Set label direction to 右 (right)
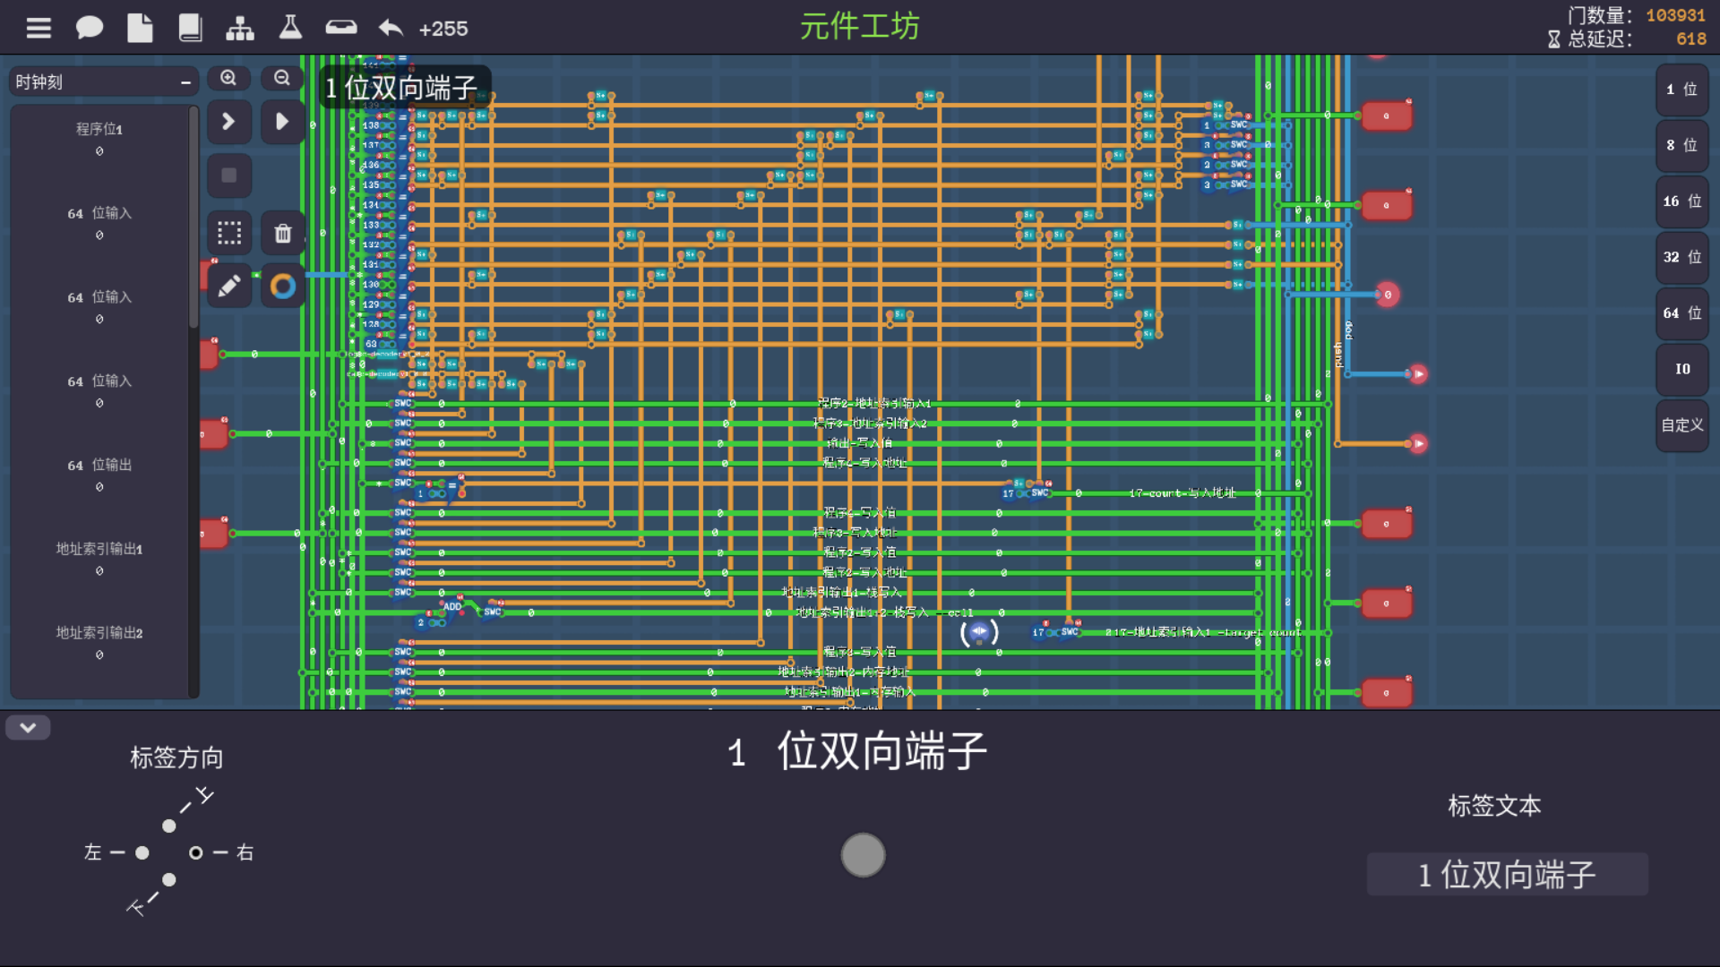The image size is (1720, 967). (196, 852)
